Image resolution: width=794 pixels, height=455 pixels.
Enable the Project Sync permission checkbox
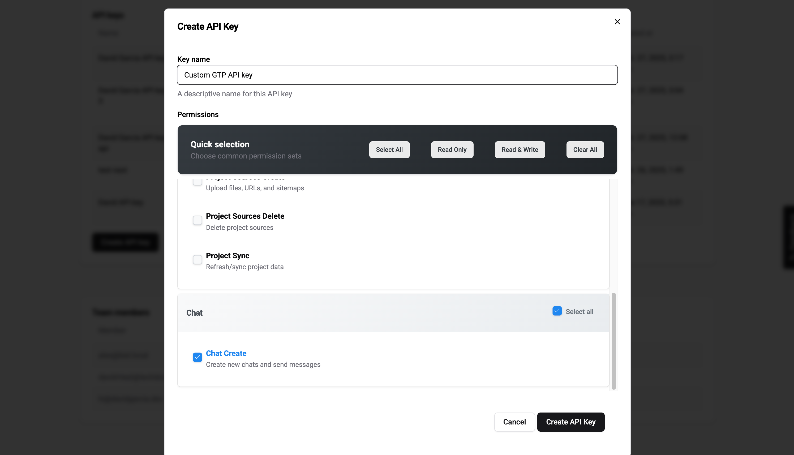[197, 260]
